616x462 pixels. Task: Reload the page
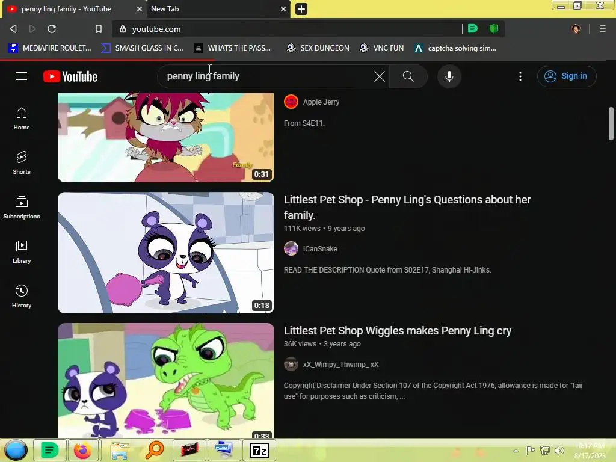(x=52, y=29)
